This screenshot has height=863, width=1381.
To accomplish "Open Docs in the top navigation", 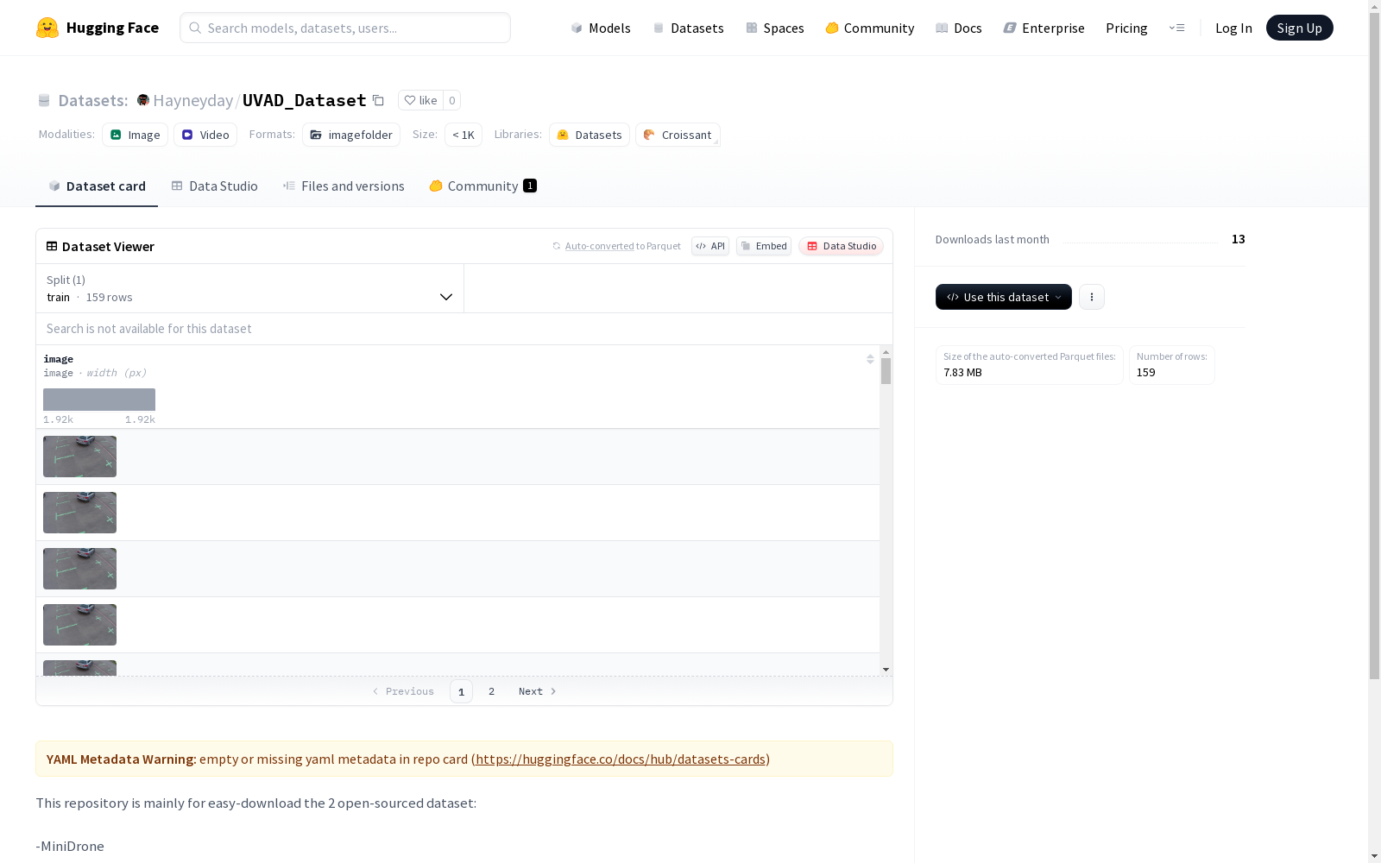I will pos(959,28).
